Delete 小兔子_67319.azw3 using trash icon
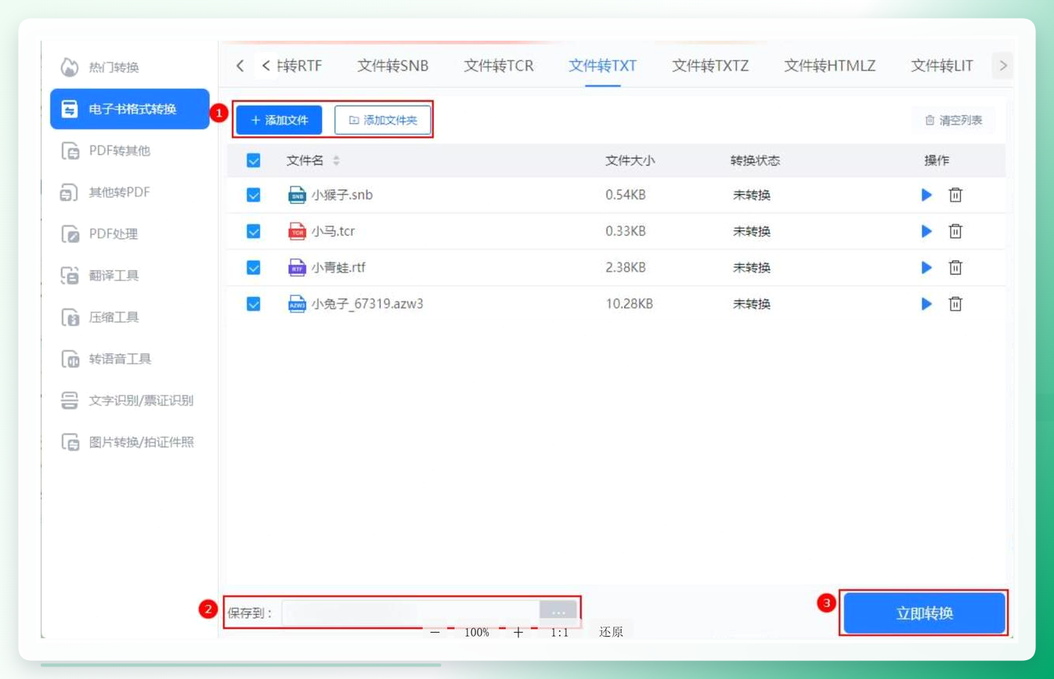Viewport: 1054px width, 679px height. point(955,304)
